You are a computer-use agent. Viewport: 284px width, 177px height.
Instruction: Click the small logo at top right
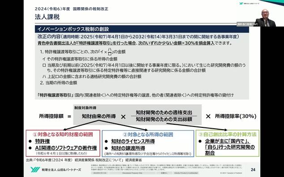249,4
